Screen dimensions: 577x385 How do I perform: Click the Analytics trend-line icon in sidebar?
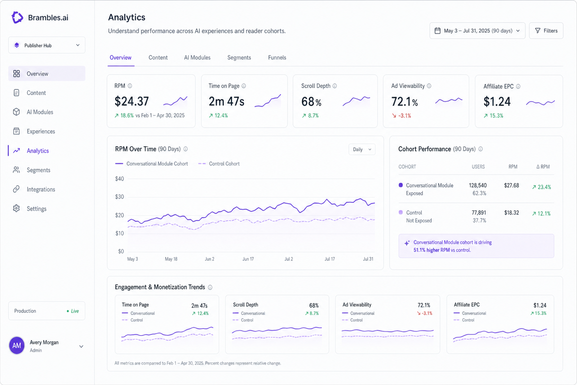(x=17, y=151)
